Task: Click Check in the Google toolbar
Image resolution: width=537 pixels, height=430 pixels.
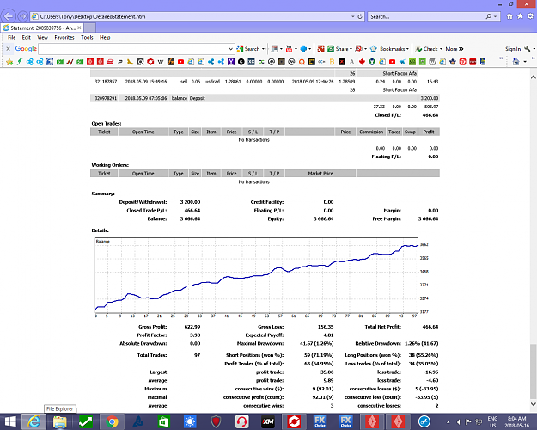Action: click(427, 49)
